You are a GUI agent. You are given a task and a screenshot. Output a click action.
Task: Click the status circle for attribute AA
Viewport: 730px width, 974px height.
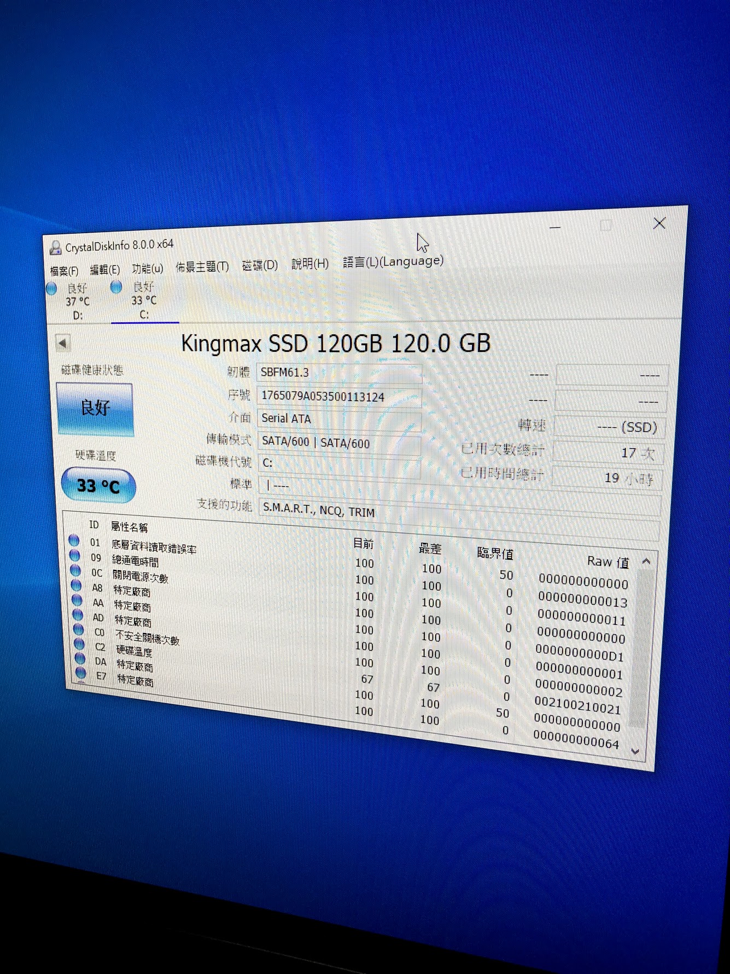(78, 600)
